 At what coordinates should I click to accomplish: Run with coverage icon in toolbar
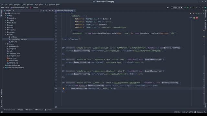pyautogui.click(x=191, y=8)
